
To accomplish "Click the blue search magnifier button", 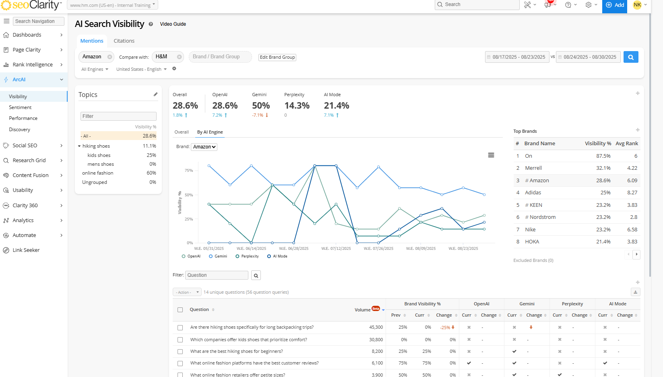I will coord(630,57).
